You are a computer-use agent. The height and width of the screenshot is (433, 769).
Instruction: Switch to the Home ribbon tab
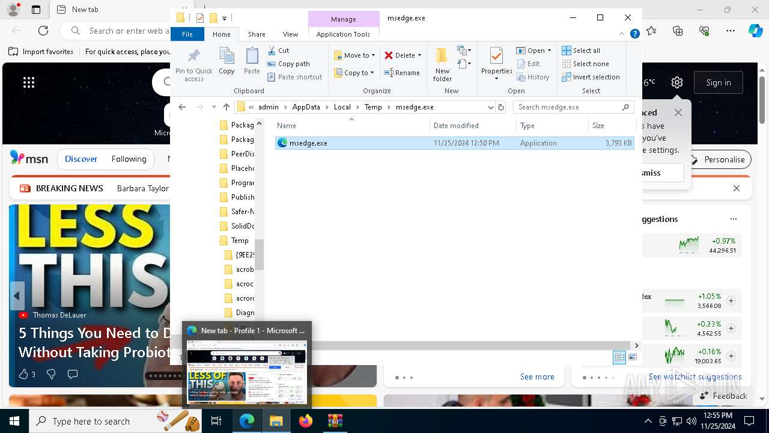[222, 34]
